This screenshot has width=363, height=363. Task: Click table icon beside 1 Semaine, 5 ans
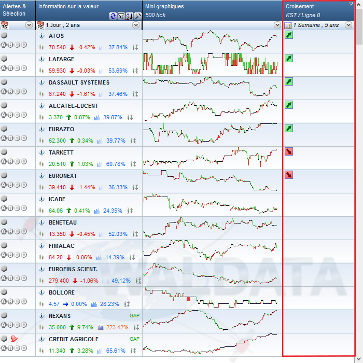click(x=288, y=25)
